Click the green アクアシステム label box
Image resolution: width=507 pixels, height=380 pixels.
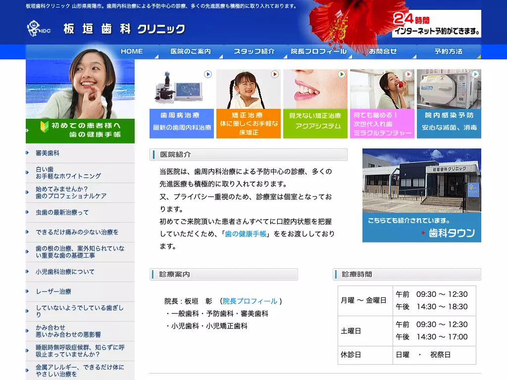[315, 123]
